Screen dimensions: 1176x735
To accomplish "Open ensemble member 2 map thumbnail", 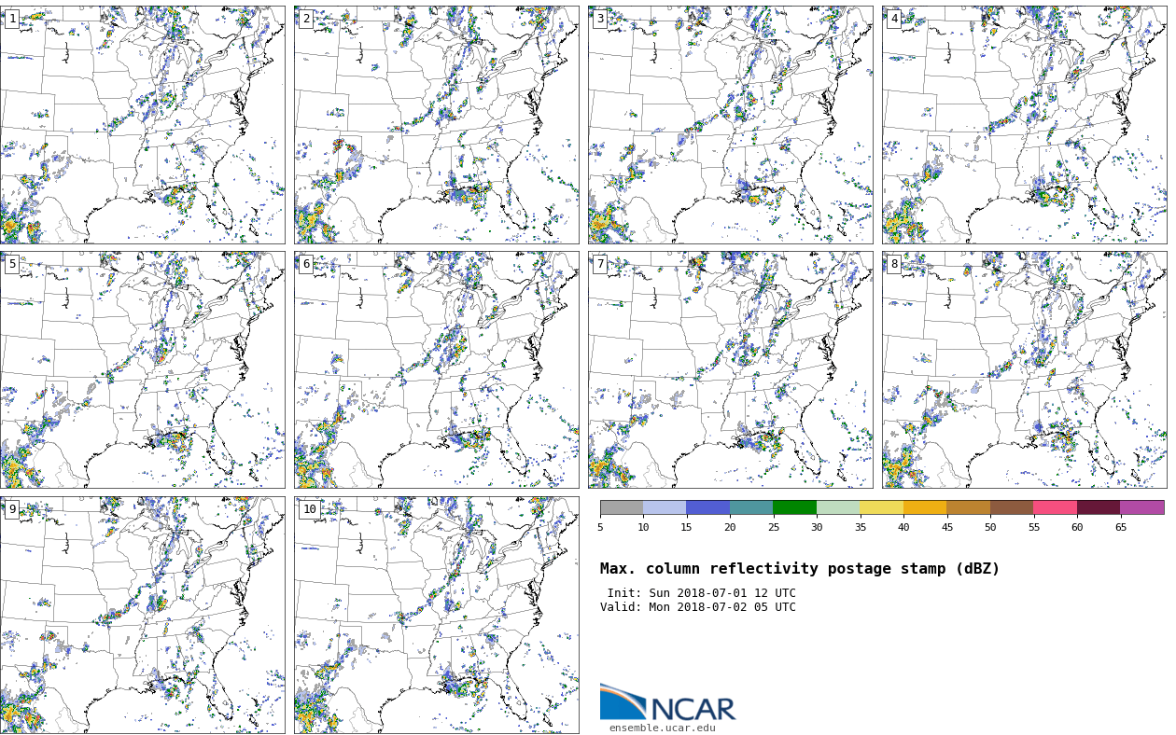I will (x=436, y=125).
